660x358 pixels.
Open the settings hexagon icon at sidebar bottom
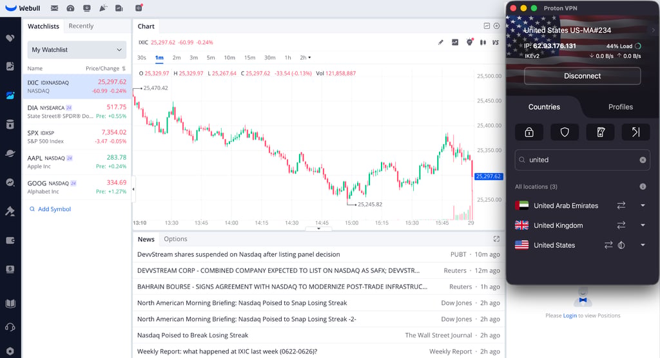pos(10,351)
